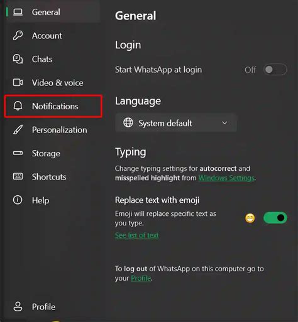Click the drive icon beside Storage
The height and width of the screenshot is (322, 298).
18,153
